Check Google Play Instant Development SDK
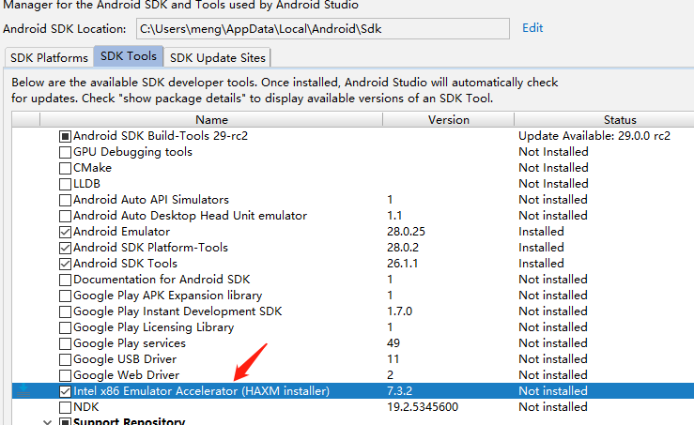Viewport: 694px width, 425px height. click(x=65, y=311)
